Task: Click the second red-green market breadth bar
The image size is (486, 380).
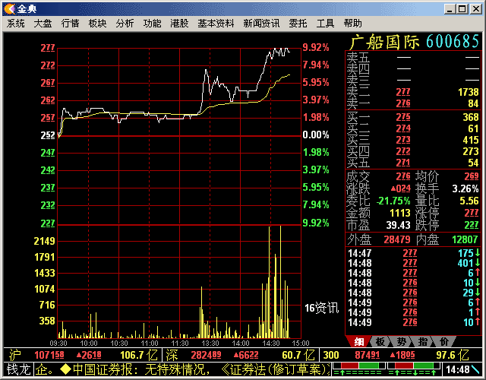Action: [x=414, y=366]
